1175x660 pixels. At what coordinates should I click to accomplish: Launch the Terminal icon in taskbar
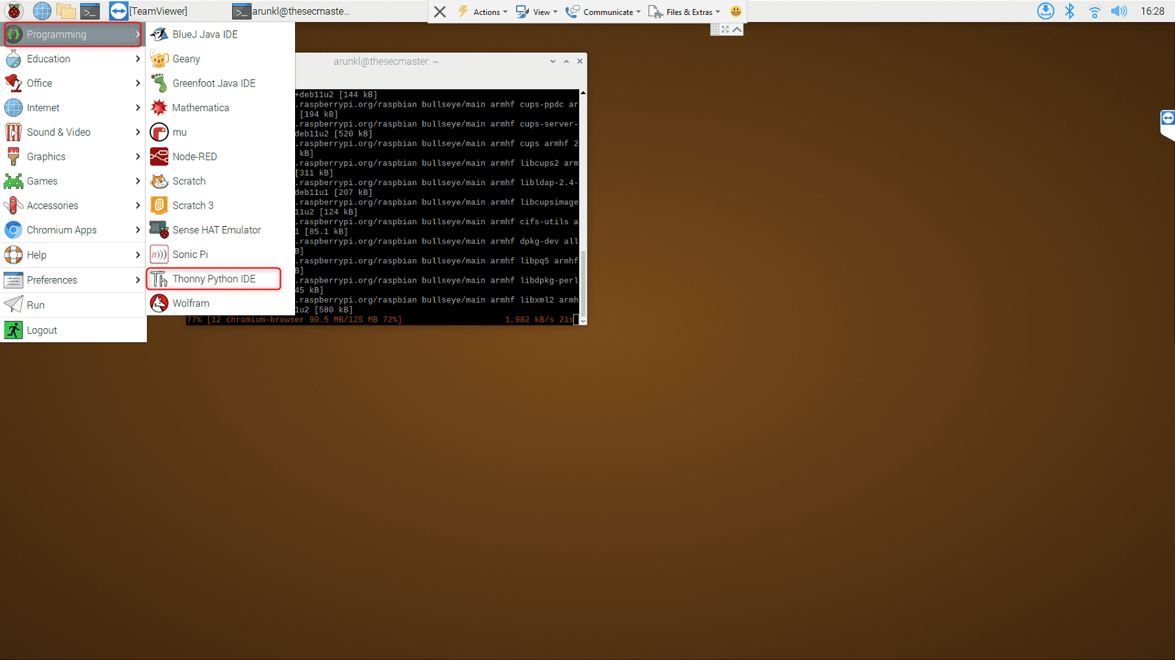pos(90,11)
